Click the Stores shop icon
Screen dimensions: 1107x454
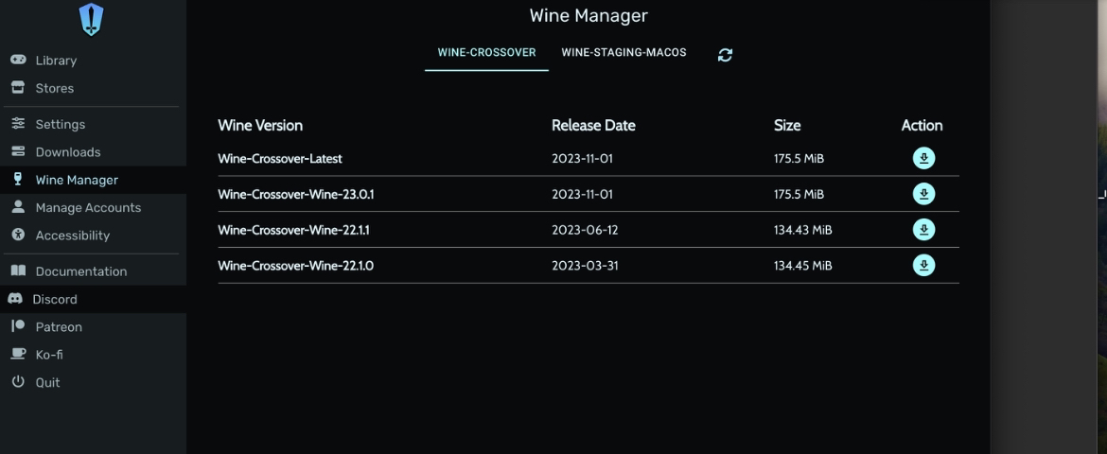coord(18,88)
